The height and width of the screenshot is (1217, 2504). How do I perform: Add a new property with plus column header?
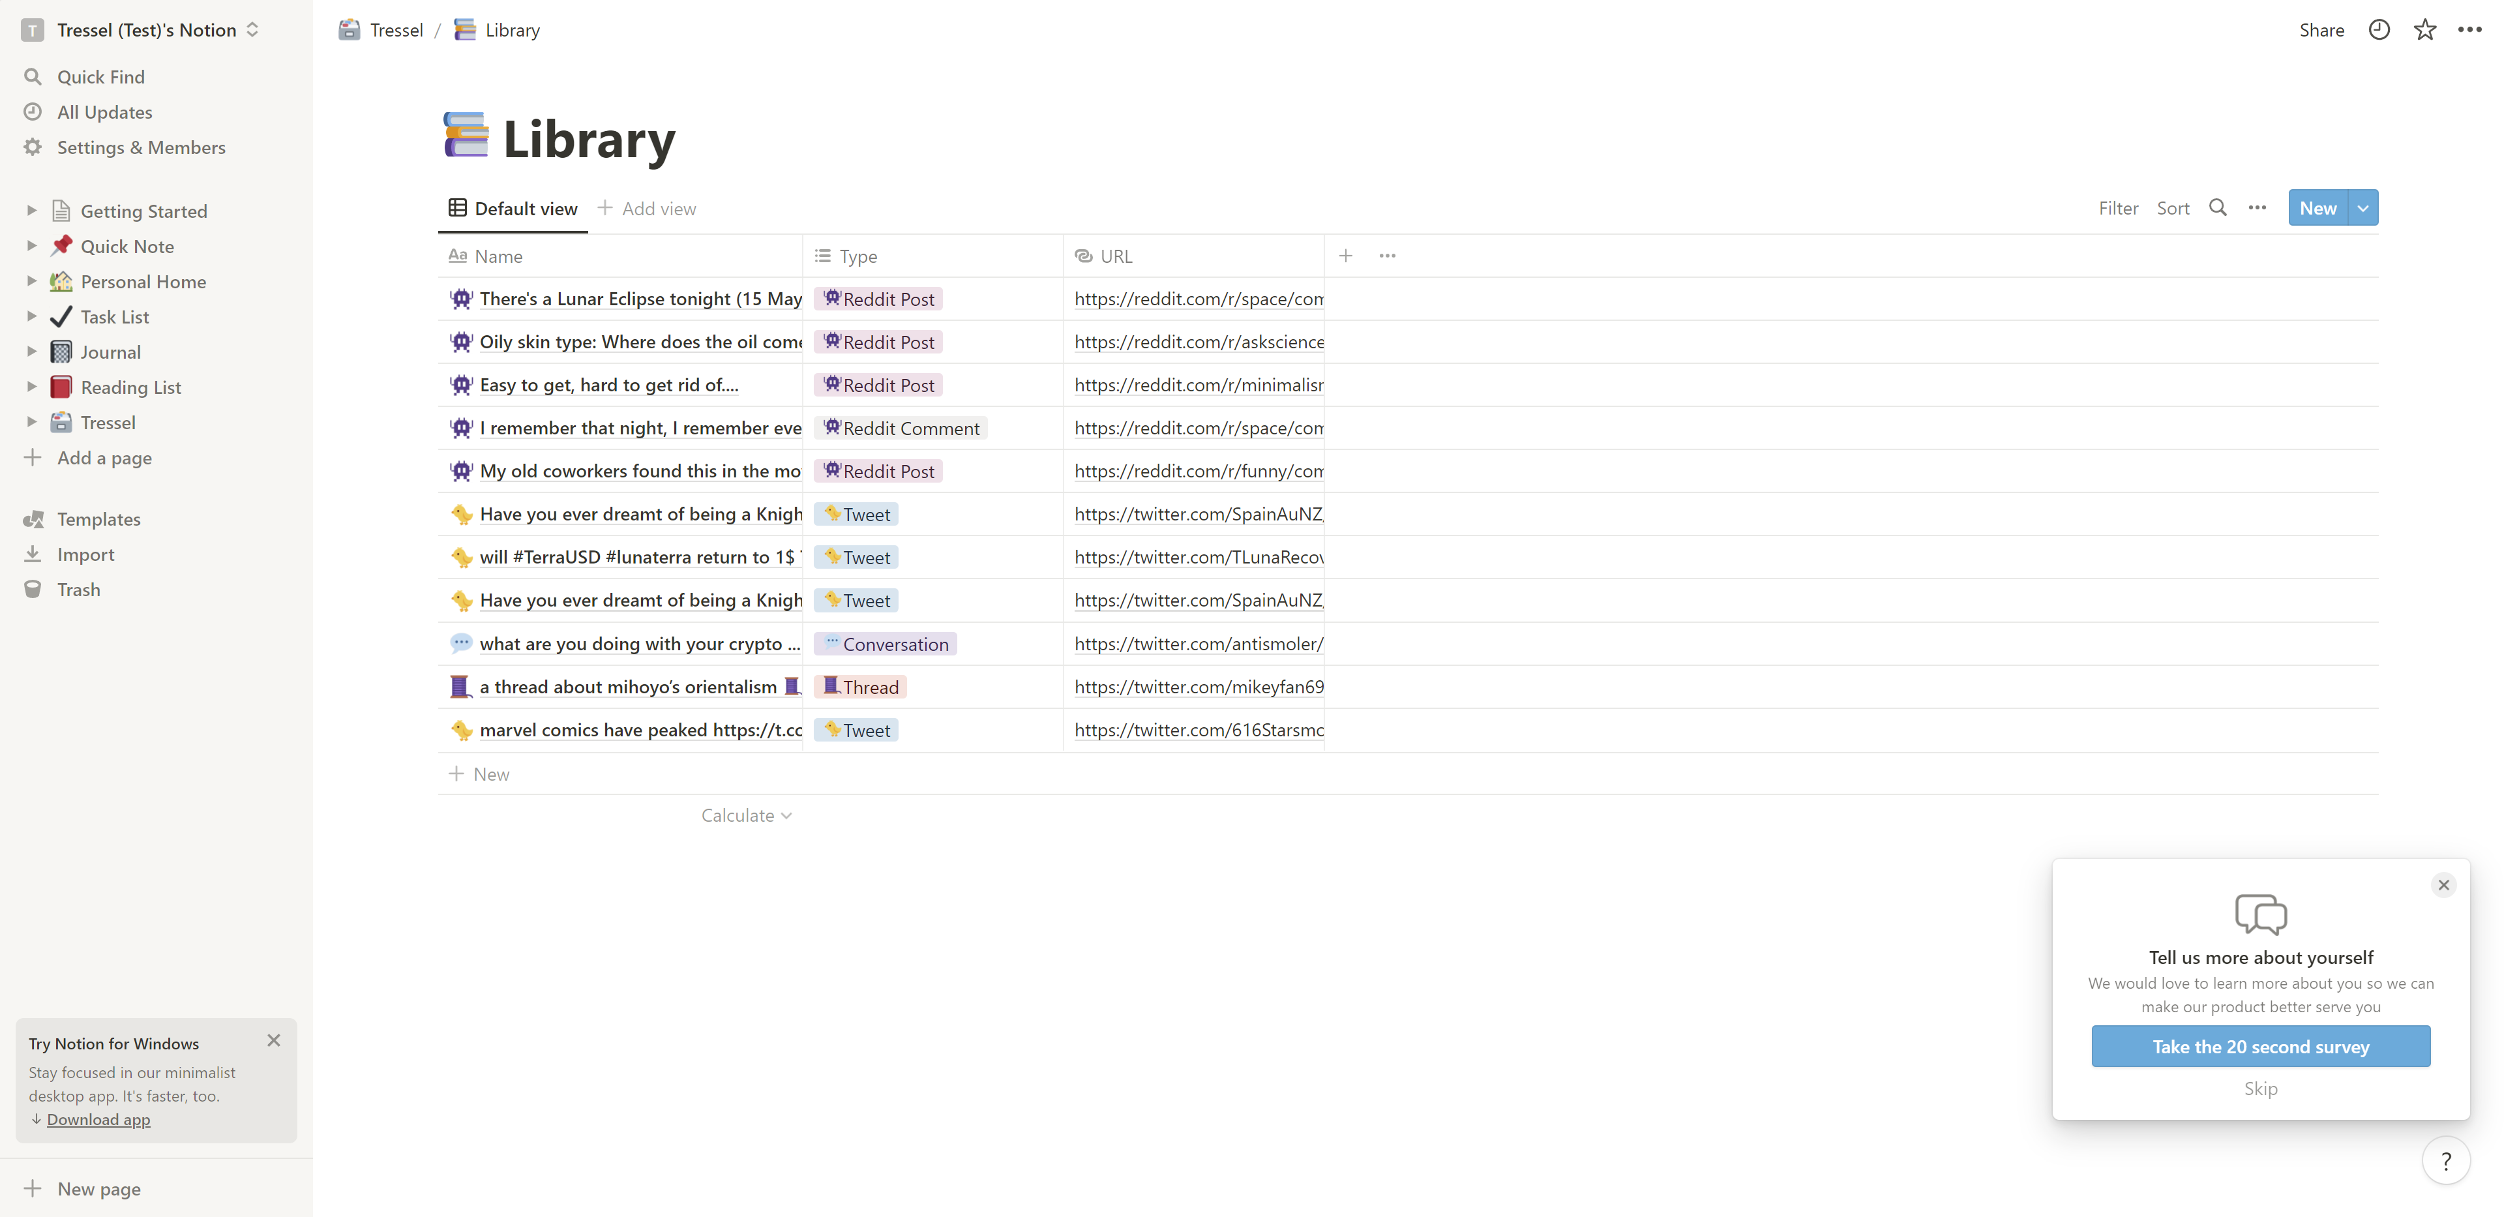1347,254
